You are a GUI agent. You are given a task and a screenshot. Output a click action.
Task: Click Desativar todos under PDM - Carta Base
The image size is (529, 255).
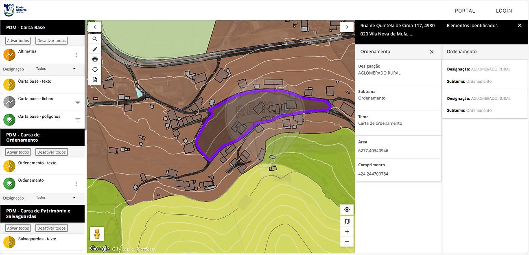tap(51, 41)
